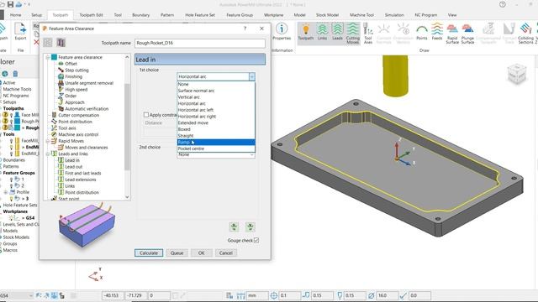Click the Calculate button

pos(149,253)
